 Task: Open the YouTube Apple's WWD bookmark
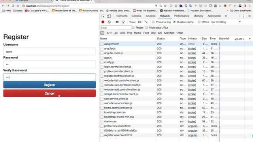tap(37, 11)
